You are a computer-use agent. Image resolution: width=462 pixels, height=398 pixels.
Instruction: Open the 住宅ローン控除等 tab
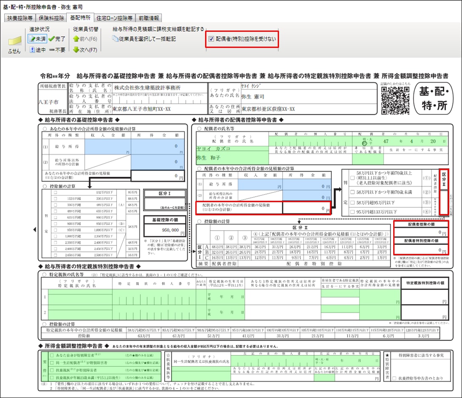click(114, 18)
